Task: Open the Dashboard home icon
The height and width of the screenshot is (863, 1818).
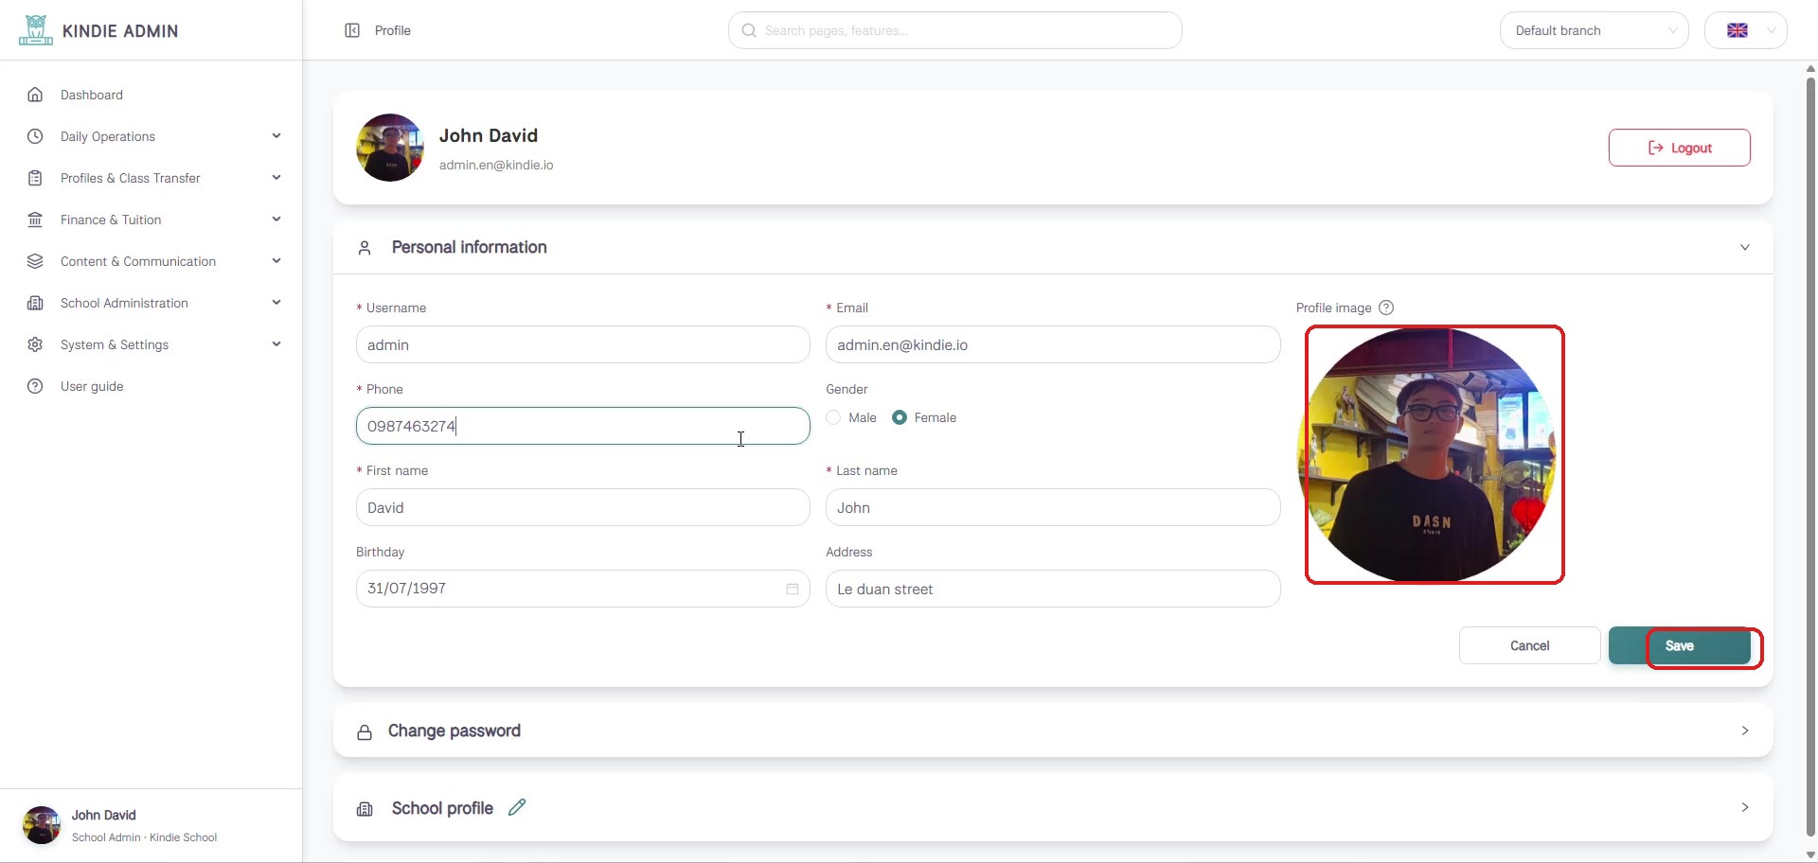Action: [x=35, y=95]
